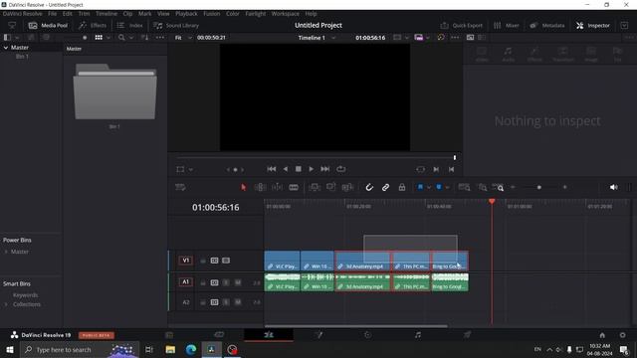Open the Fusion menu

point(212,13)
